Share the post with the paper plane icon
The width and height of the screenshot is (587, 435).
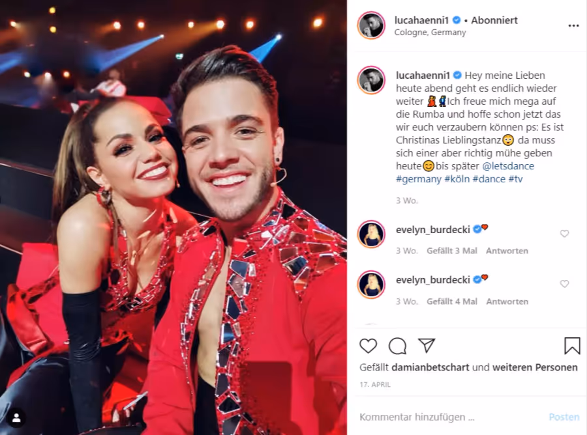pyautogui.click(x=427, y=346)
